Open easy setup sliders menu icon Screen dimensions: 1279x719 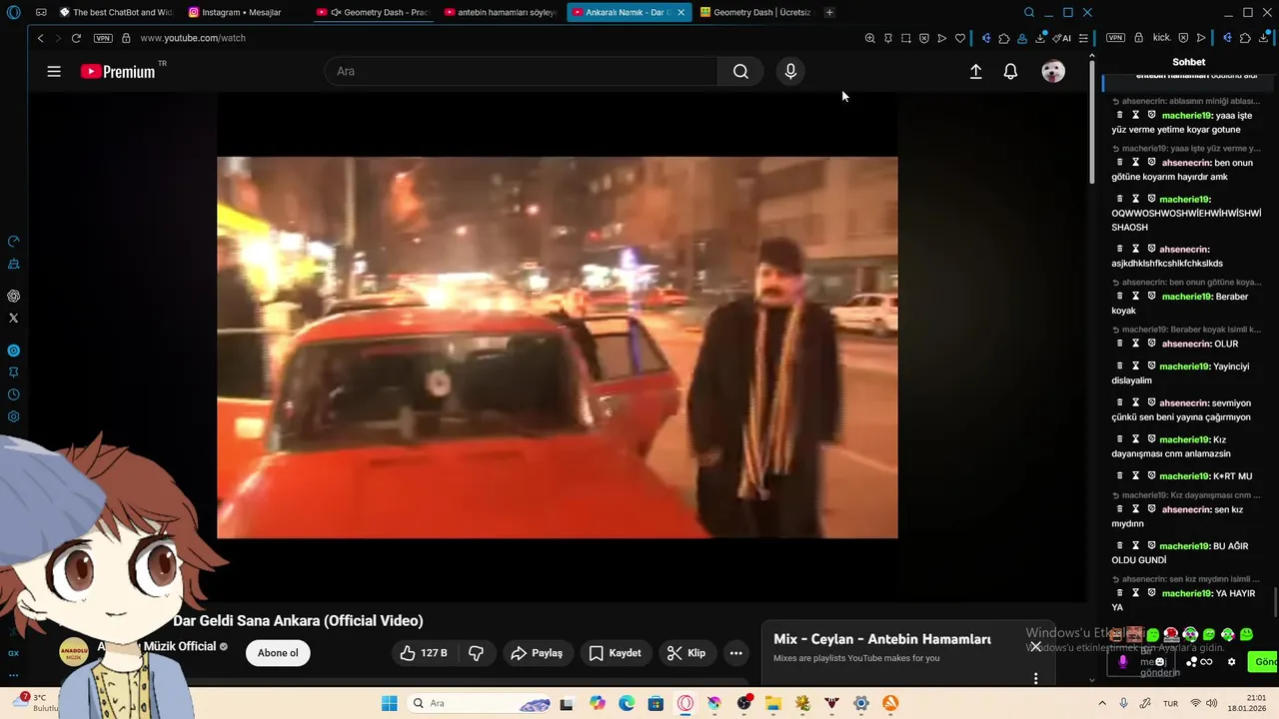[x=1083, y=38]
